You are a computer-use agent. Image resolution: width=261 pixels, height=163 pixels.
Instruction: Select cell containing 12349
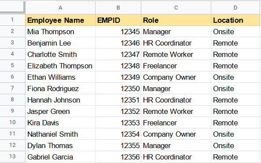[118, 77]
